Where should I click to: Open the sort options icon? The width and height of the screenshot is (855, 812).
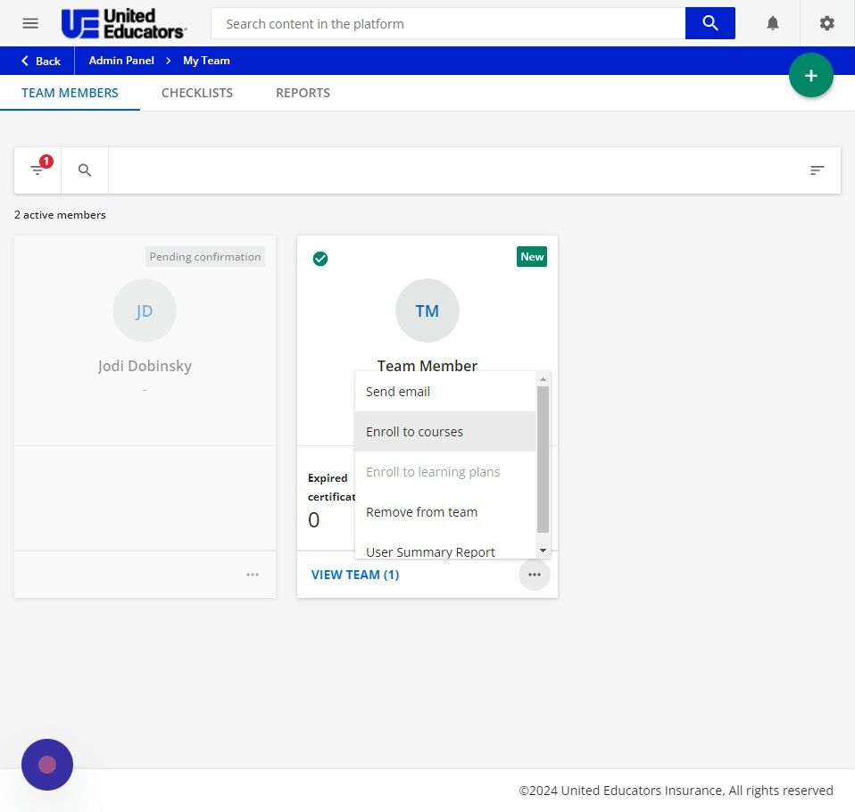click(x=817, y=170)
